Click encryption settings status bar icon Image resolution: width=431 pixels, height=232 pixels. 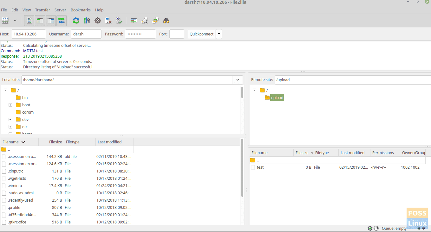370,228
